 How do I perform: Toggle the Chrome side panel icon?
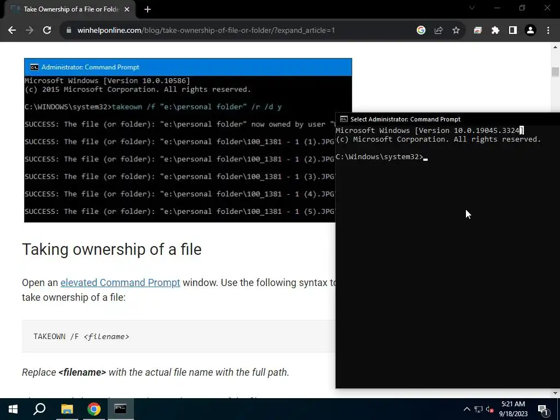(x=513, y=31)
